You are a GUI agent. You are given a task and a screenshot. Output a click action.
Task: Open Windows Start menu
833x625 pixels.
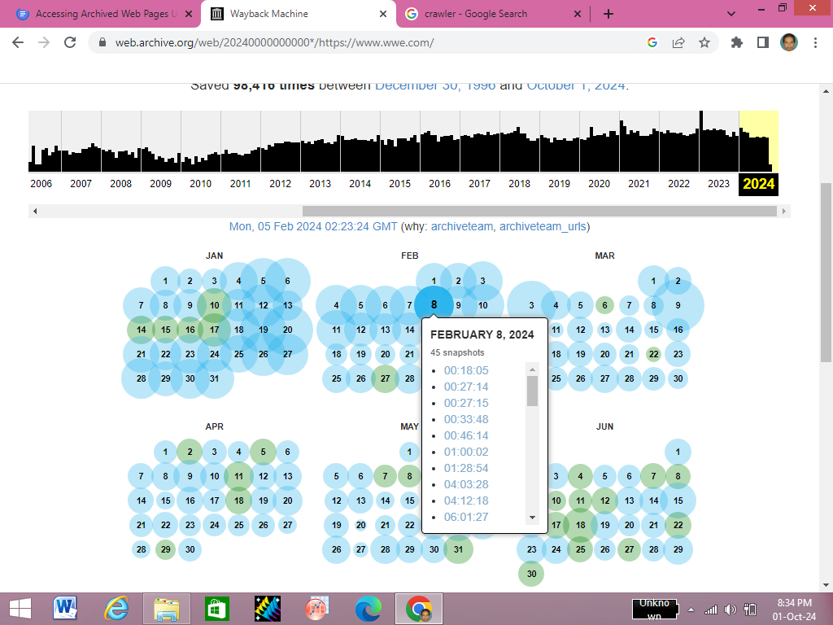(x=20, y=609)
